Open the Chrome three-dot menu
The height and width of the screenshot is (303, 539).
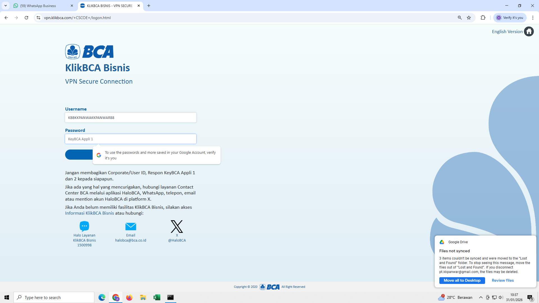click(533, 17)
